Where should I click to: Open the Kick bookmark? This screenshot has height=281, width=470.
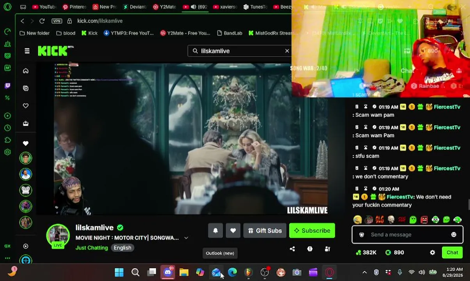(89, 33)
